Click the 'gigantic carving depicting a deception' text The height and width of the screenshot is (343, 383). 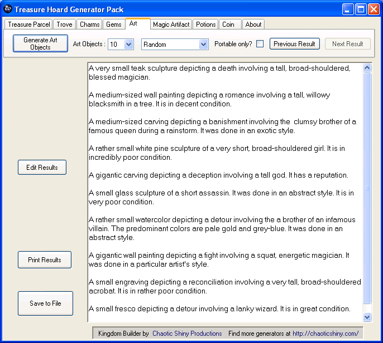[218, 175]
